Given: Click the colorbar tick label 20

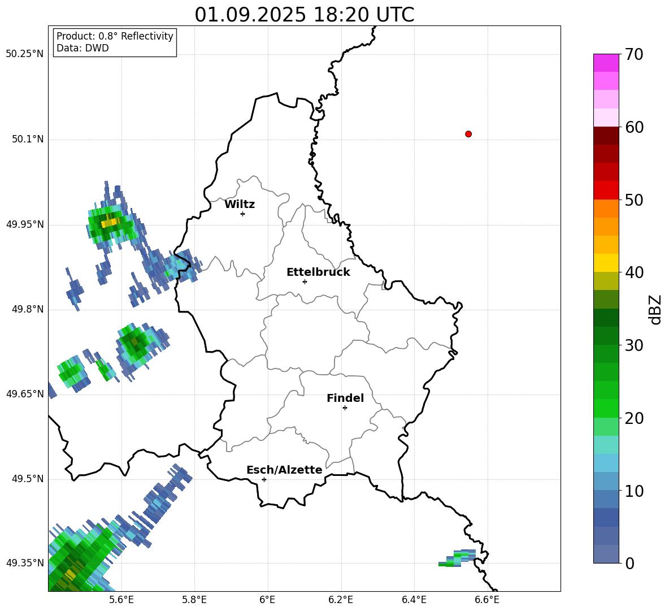Looking at the screenshot, I should click(x=633, y=418).
